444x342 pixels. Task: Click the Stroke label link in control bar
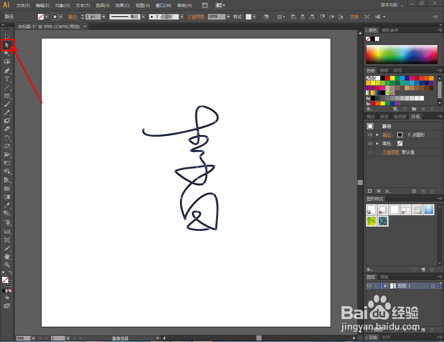coord(73,17)
